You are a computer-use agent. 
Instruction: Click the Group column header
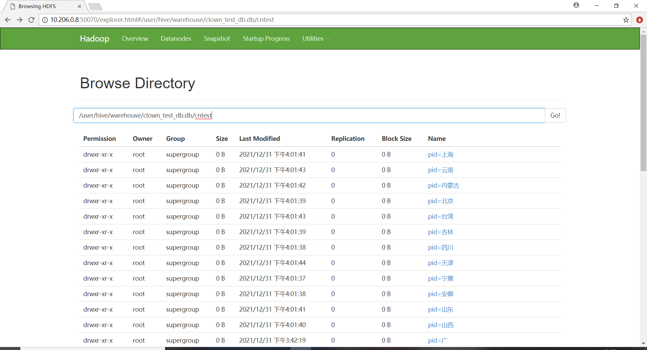coord(175,139)
